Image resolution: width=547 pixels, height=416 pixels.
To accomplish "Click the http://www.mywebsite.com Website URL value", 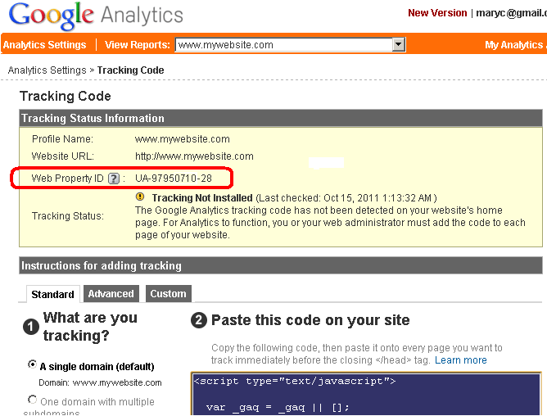I will [194, 156].
